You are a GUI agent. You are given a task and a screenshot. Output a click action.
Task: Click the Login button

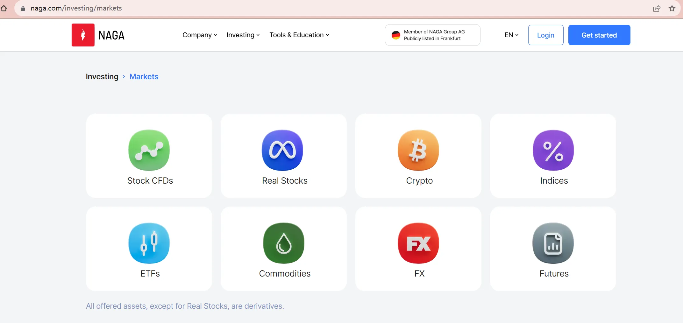[546, 35]
